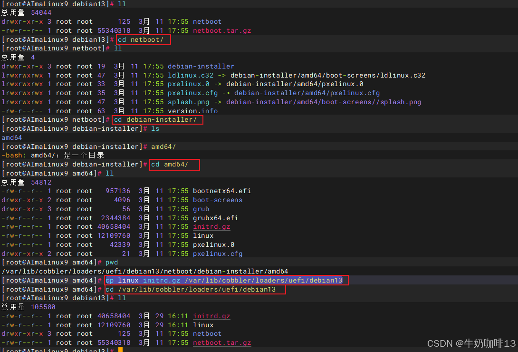Click the debian-installer directory name in the netboot listing
Viewport: 518px width, 352px height.
pyautogui.click(x=201, y=67)
